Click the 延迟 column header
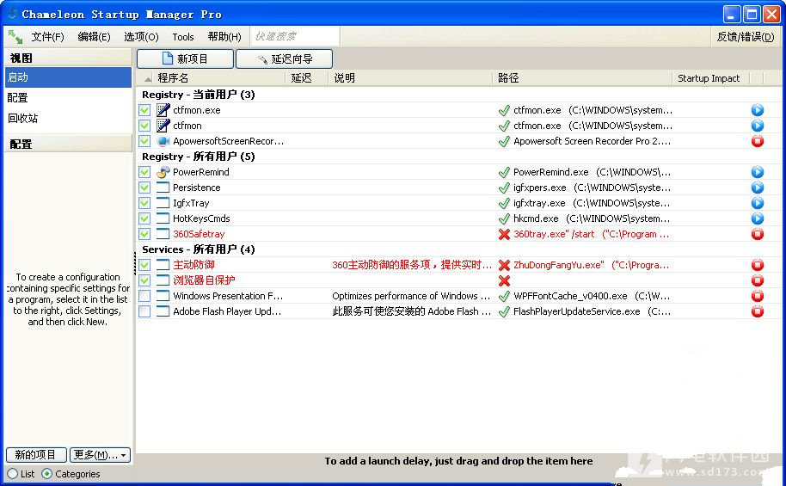 [307, 78]
